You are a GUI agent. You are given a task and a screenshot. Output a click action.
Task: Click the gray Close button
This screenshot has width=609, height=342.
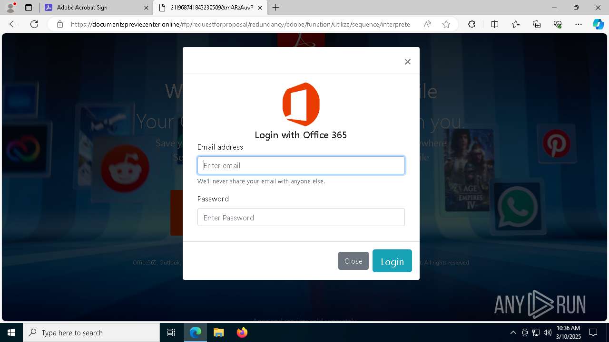point(354,261)
